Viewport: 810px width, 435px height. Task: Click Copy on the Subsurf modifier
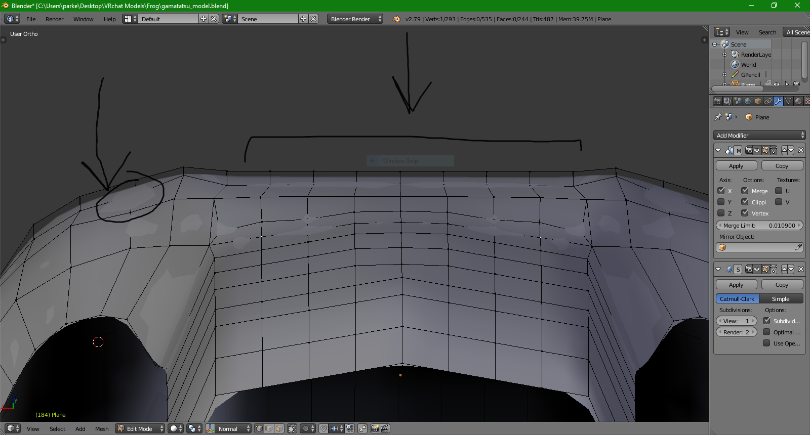pos(782,284)
